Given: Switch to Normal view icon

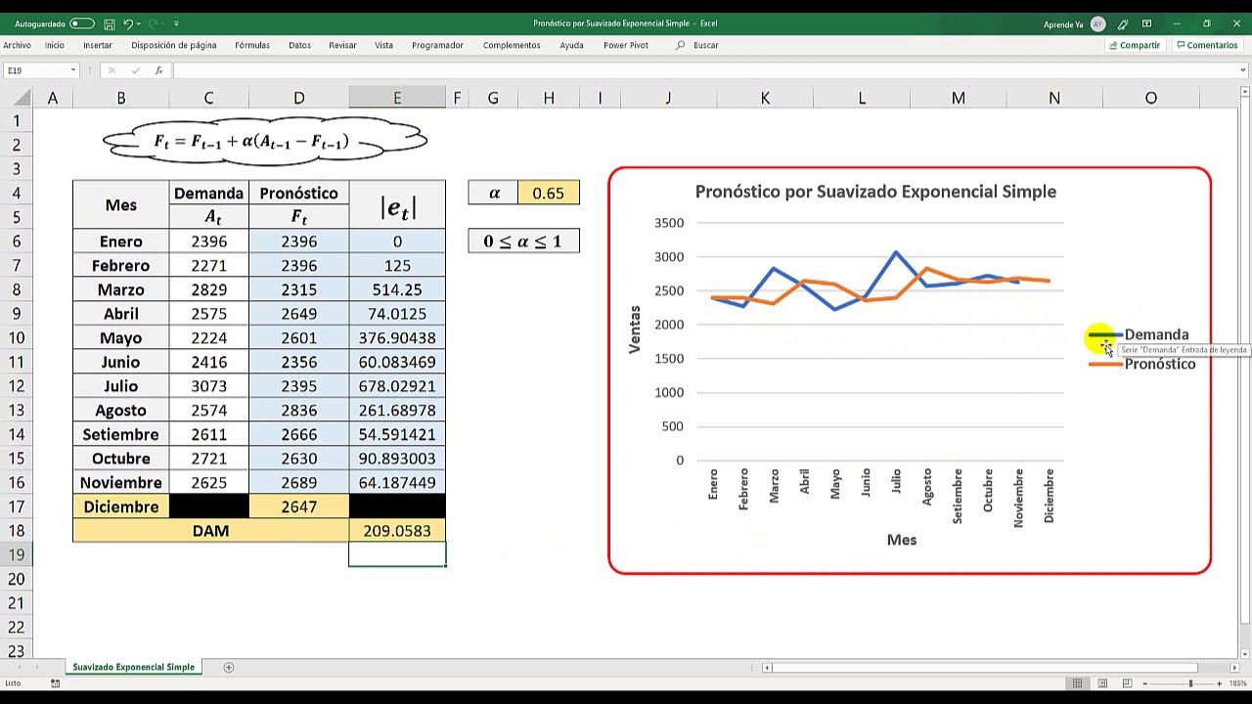Looking at the screenshot, I should tap(1077, 683).
